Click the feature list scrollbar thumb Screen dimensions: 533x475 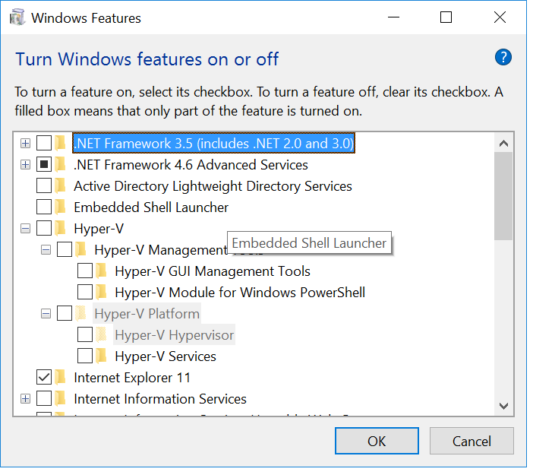point(503,196)
